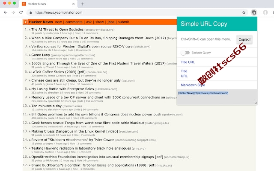This screenshot has width=274, height=171.
Task: Upvote 'My Losing Battle with Enterprise Sales'
Action: 30,89
